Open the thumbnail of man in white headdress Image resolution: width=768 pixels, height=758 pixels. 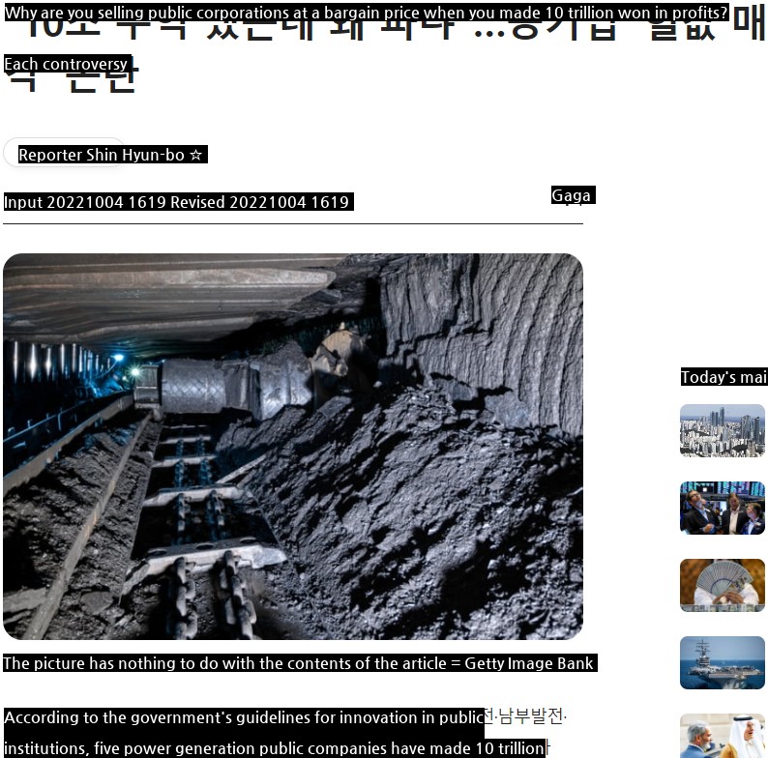pos(722,737)
